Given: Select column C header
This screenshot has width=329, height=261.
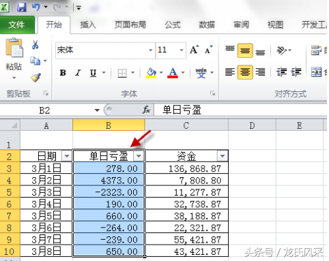Looking at the screenshot, I should click(x=186, y=125).
